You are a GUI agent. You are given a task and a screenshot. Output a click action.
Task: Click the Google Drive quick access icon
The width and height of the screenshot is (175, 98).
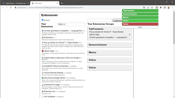tap(43, 58)
